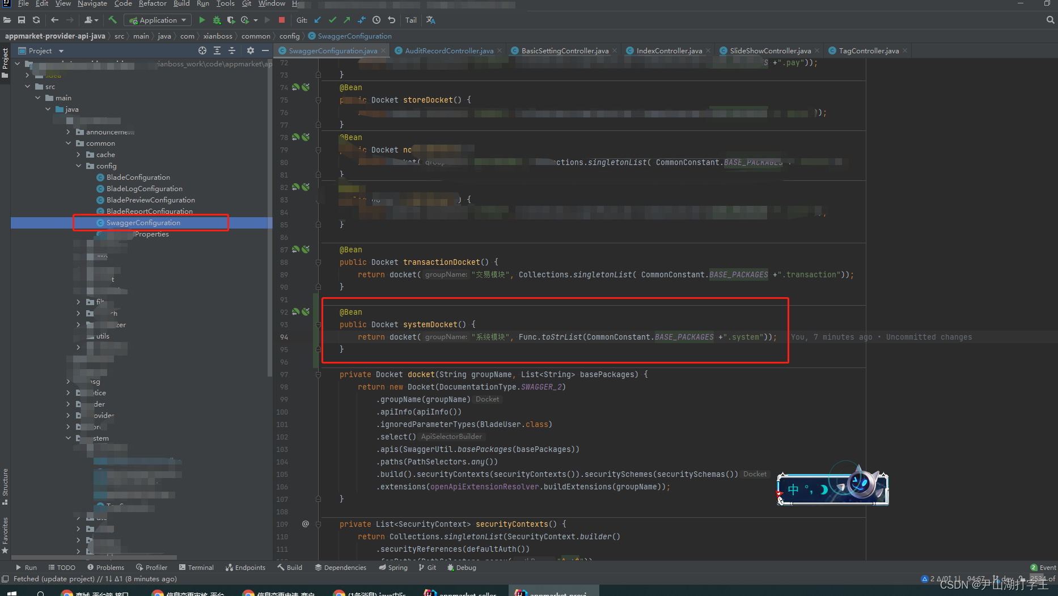Expand the cache package

(78, 155)
